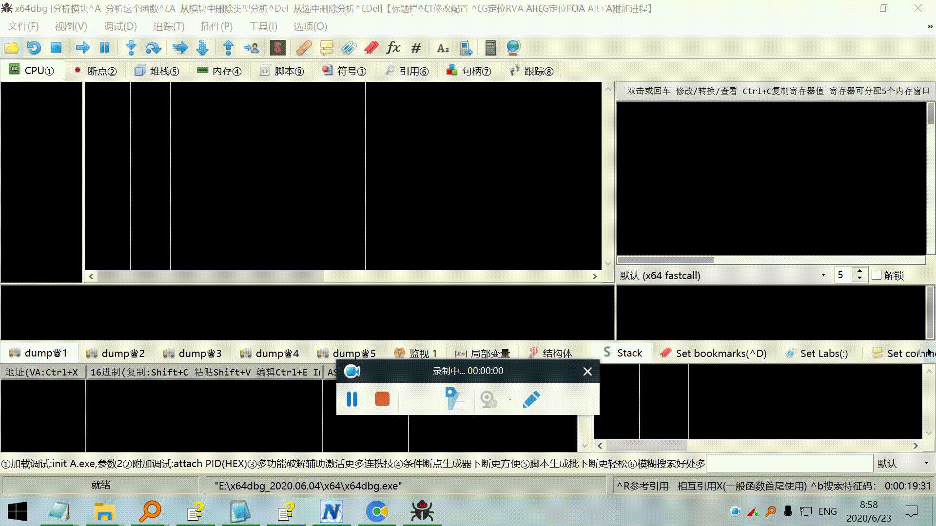The height and width of the screenshot is (526, 936).
Task: Switch to the 句柄⑦ tab
Action: pyautogui.click(x=469, y=71)
